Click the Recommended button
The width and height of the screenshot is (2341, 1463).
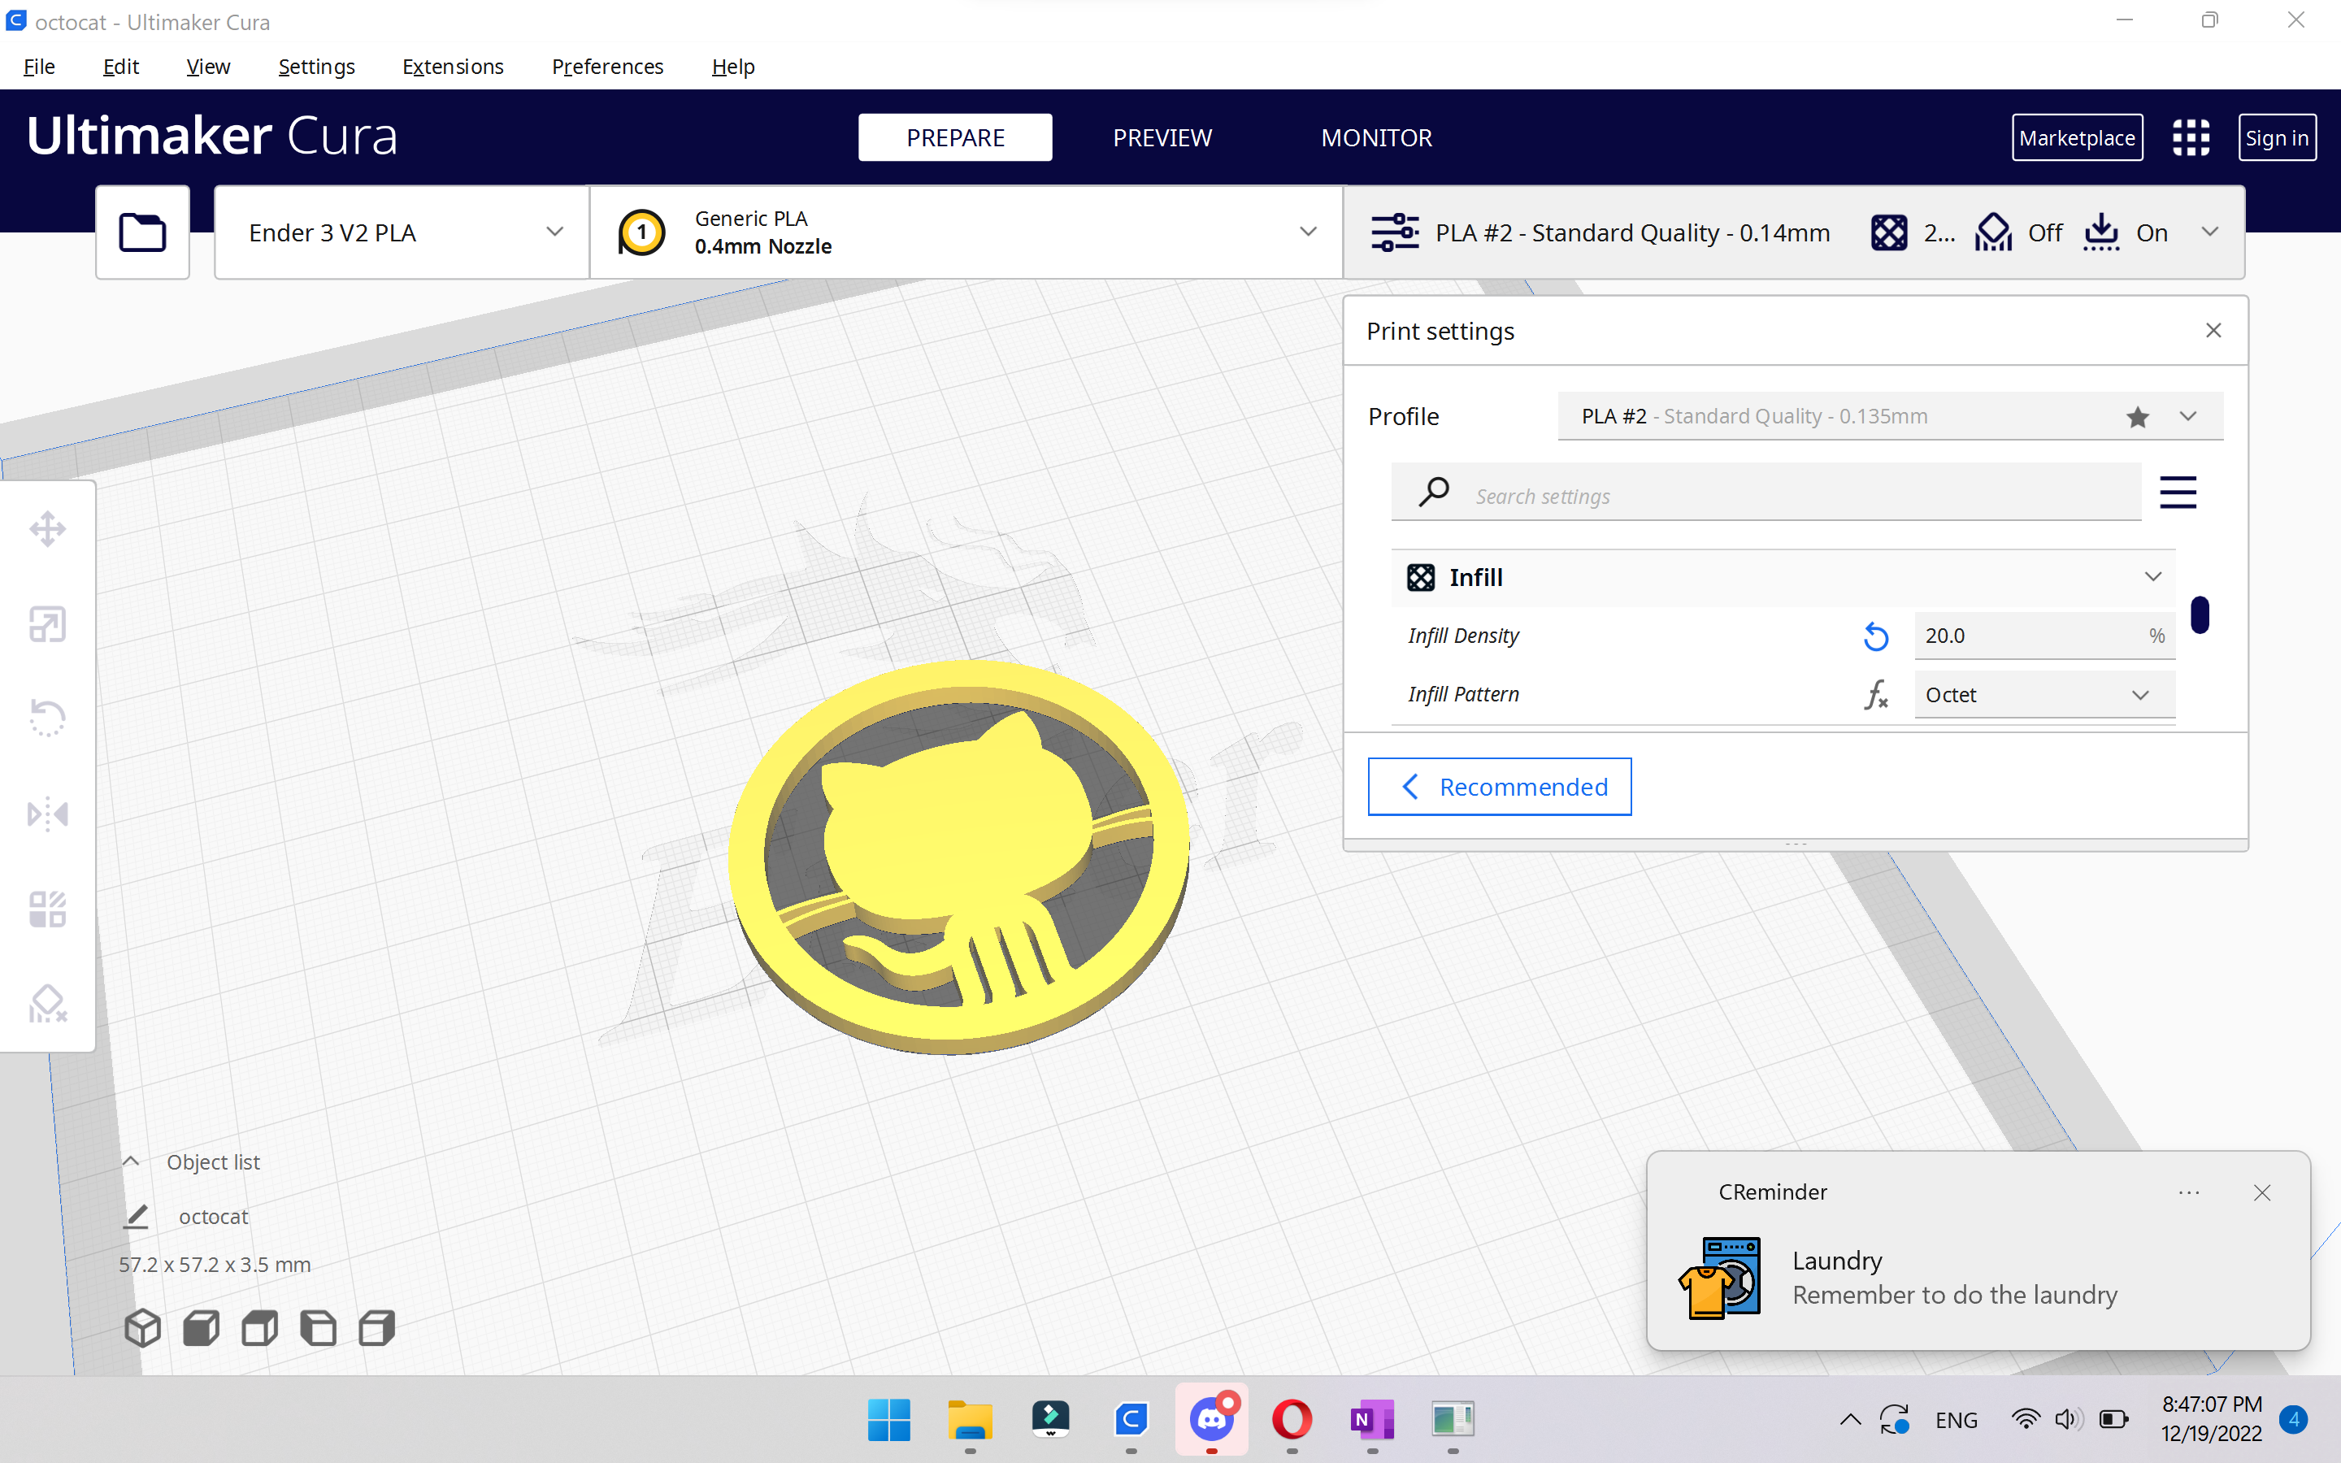click(1500, 787)
